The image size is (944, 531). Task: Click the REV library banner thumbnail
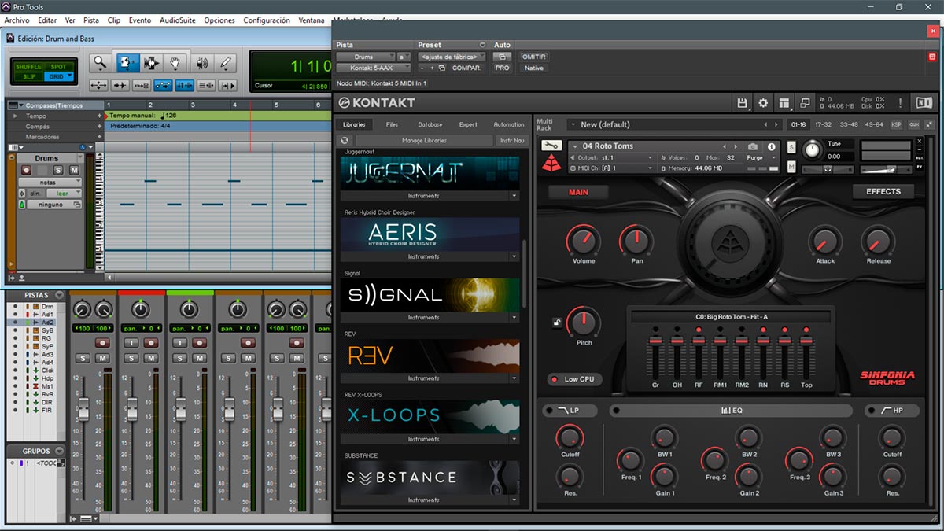431,356
